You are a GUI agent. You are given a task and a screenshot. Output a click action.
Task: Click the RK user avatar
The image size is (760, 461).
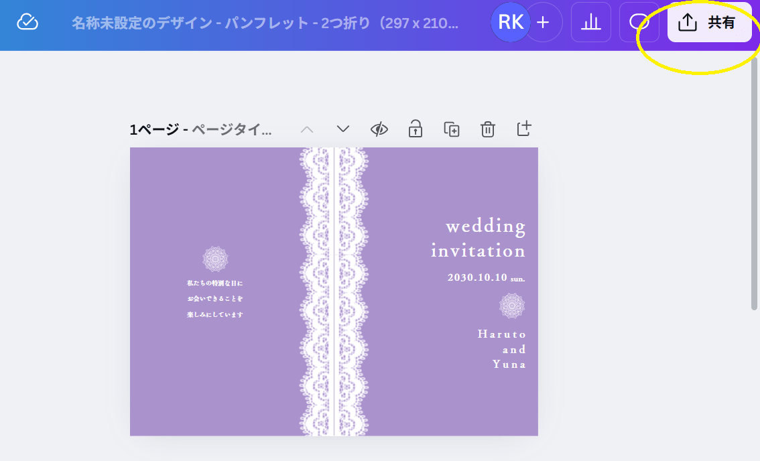pyautogui.click(x=511, y=22)
